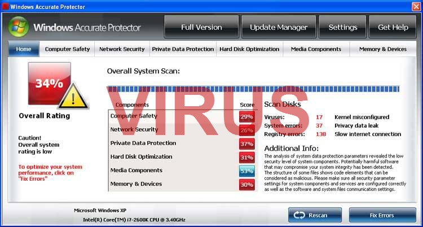Close the Windows Accurate Protector window

tap(416, 6)
